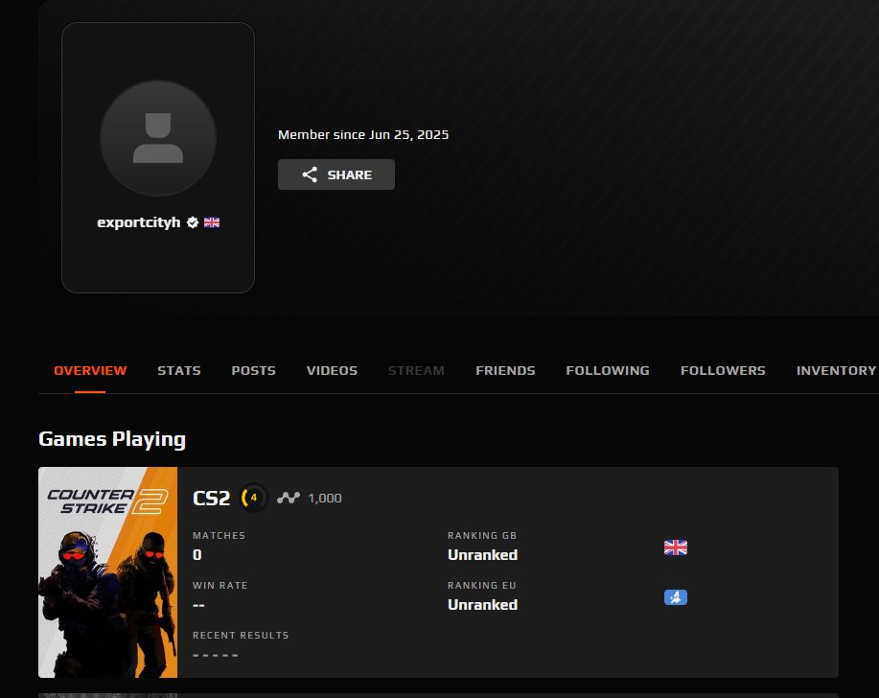Open the POSTS tab

(x=253, y=370)
